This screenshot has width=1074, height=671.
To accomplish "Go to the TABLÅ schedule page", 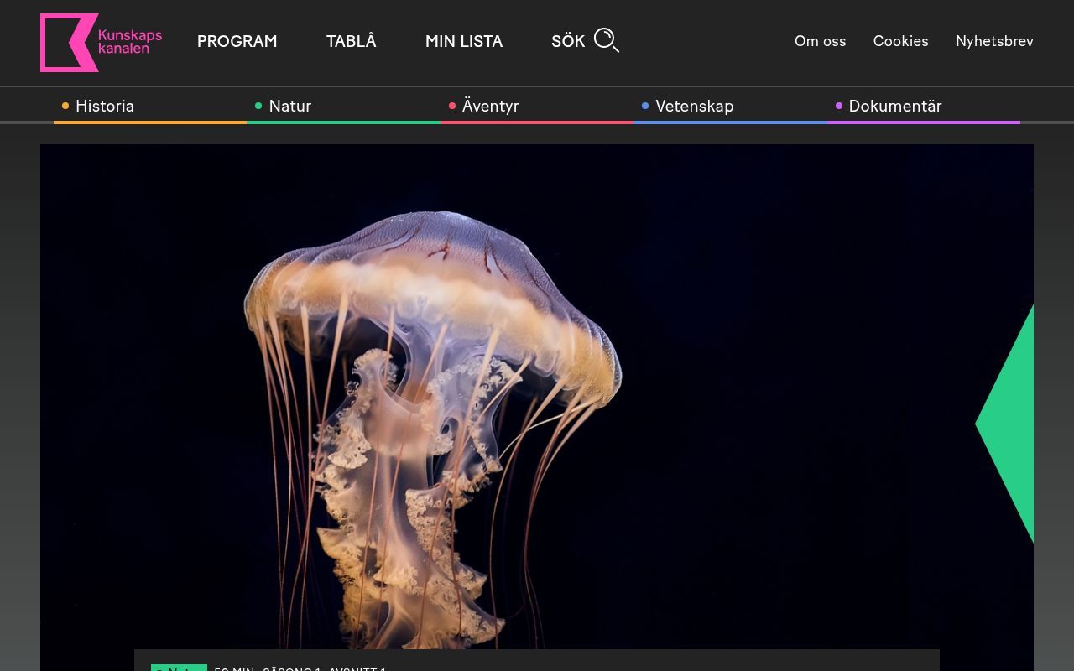I will (x=352, y=41).
